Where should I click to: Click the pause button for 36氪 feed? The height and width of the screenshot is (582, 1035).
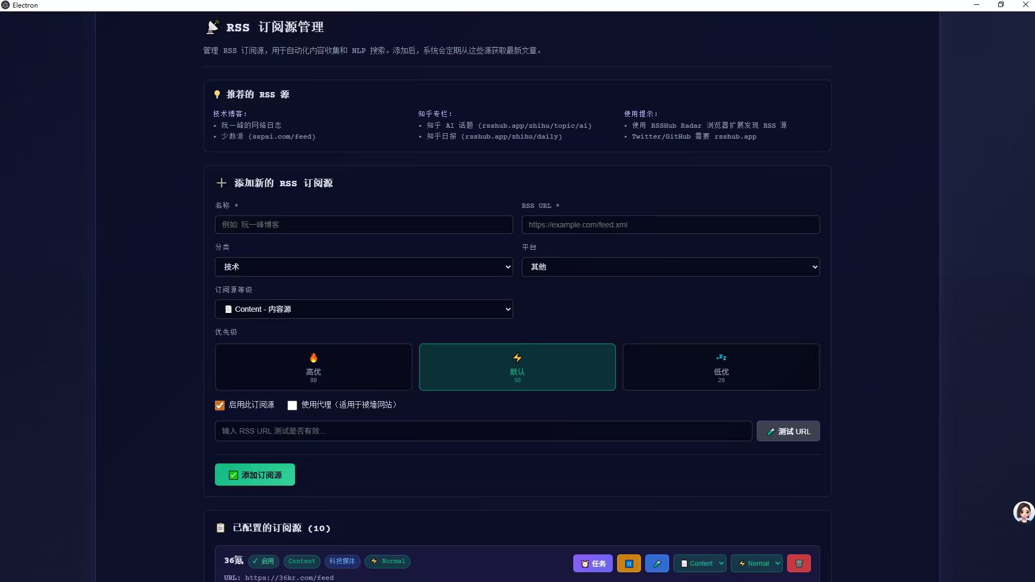(628, 563)
